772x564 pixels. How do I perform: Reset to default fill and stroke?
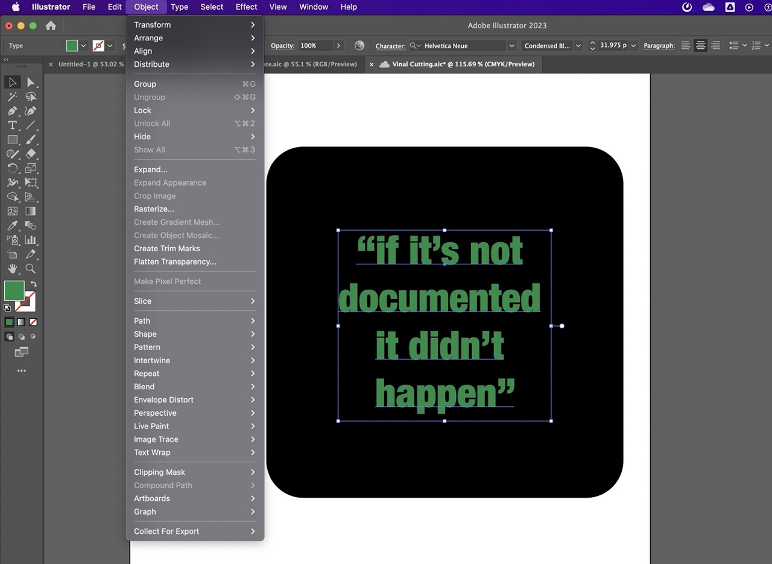click(x=7, y=308)
